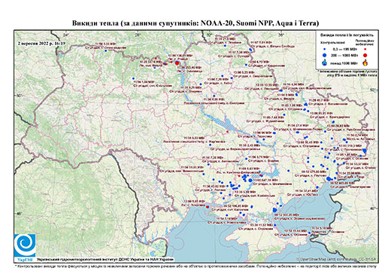This screenshot has height=277, width=391.
Task: Click the 318.3 MW marker at eastern border
Action: 365,151
